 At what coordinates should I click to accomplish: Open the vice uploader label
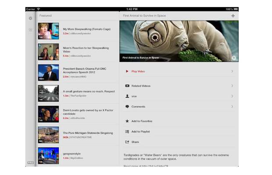click(134, 96)
